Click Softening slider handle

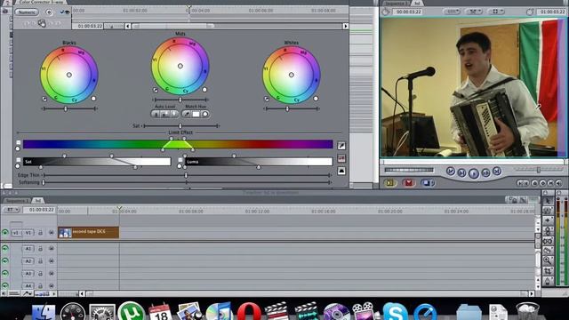(44, 182)
